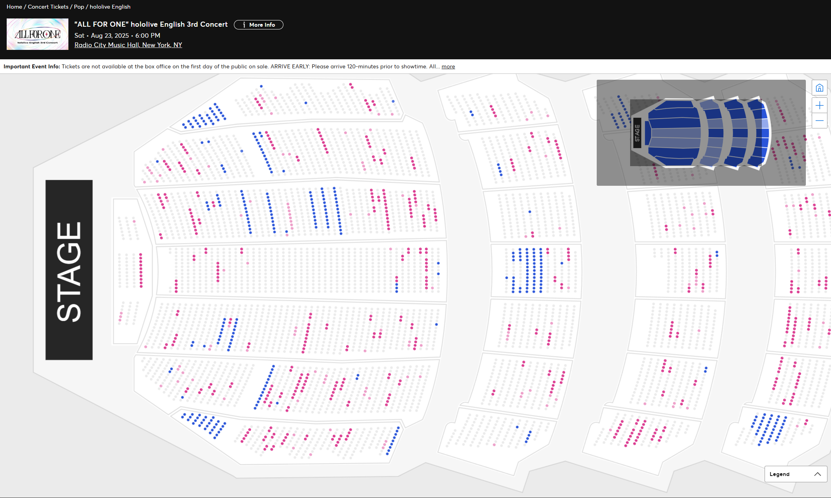
Task: Click the venue minimap overview
Action: pyautogui.click(x=701, y=133)
